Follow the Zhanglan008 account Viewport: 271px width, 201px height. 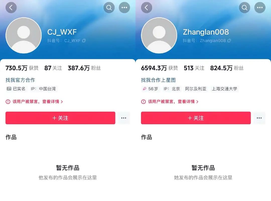[x=196, y=118]
